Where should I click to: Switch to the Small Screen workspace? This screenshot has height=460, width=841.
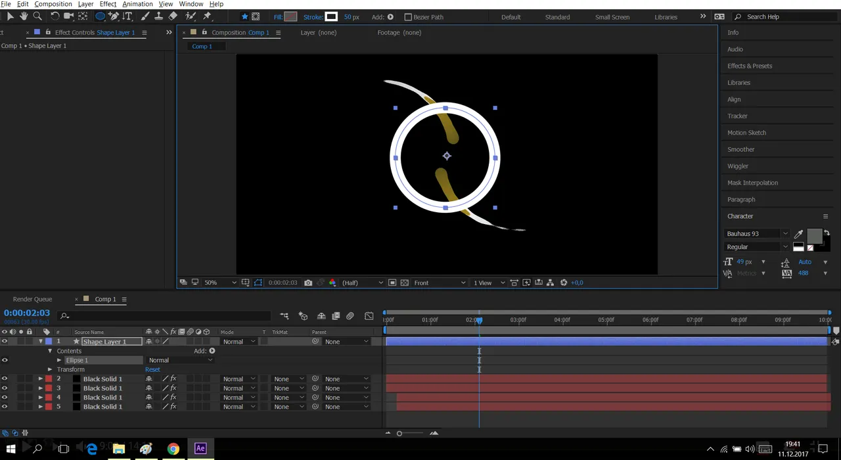click(x=612, y=17)
